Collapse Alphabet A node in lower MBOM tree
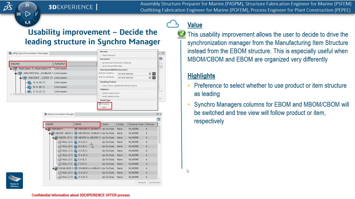Viewport: 355px width, 199px height. pos(46,129)
